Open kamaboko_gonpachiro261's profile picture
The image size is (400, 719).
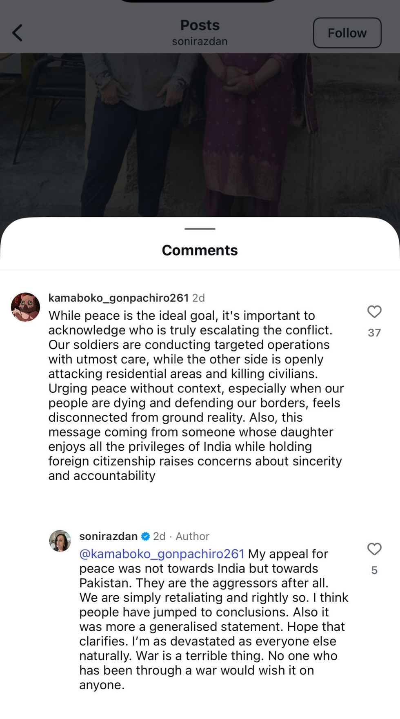point(25,307)
